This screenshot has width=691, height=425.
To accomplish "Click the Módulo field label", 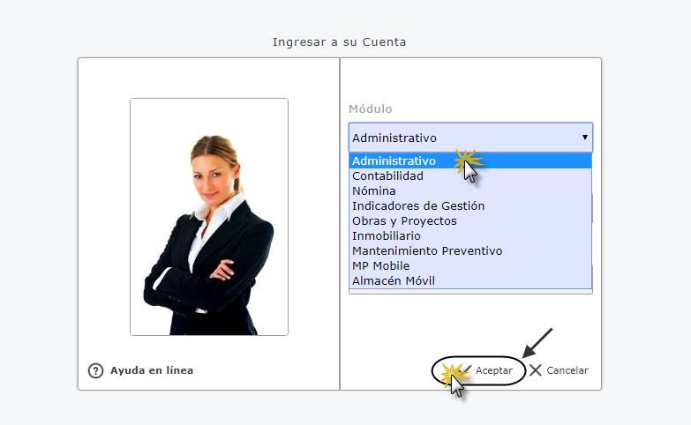I will coord(370,108).
